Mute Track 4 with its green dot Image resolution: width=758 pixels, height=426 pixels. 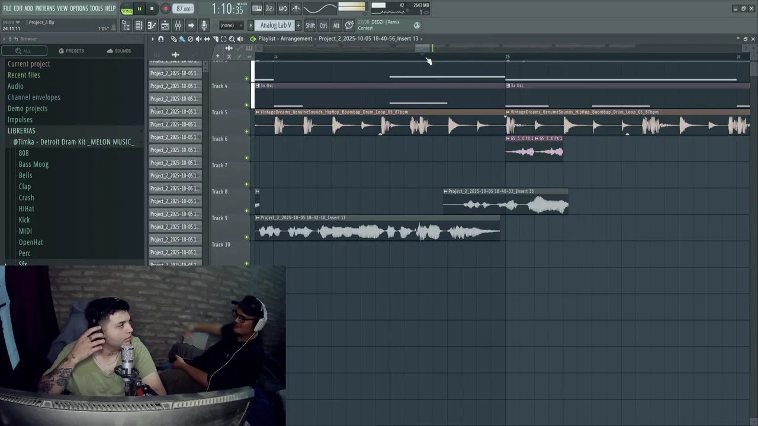point(247,105)
